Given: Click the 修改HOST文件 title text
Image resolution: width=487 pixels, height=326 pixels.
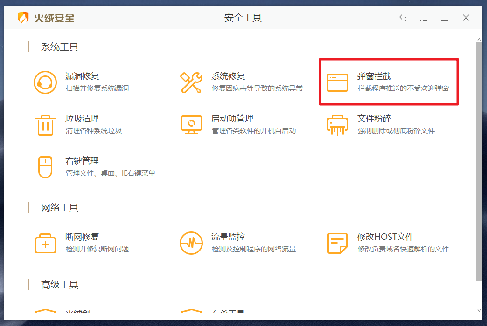Looking at the screenshot, I should (385, 237).
